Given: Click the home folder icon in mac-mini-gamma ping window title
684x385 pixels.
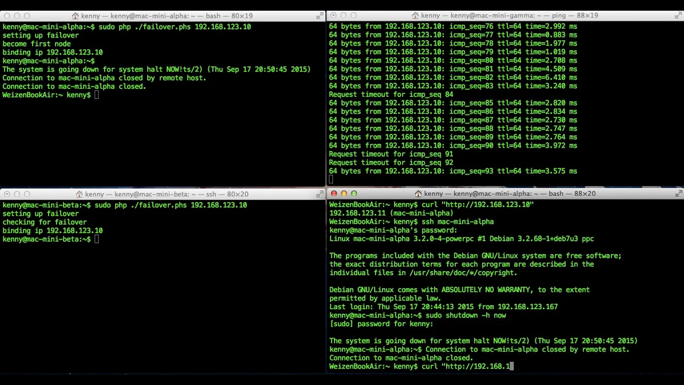Looking at the screenshot, I should 415,16.
